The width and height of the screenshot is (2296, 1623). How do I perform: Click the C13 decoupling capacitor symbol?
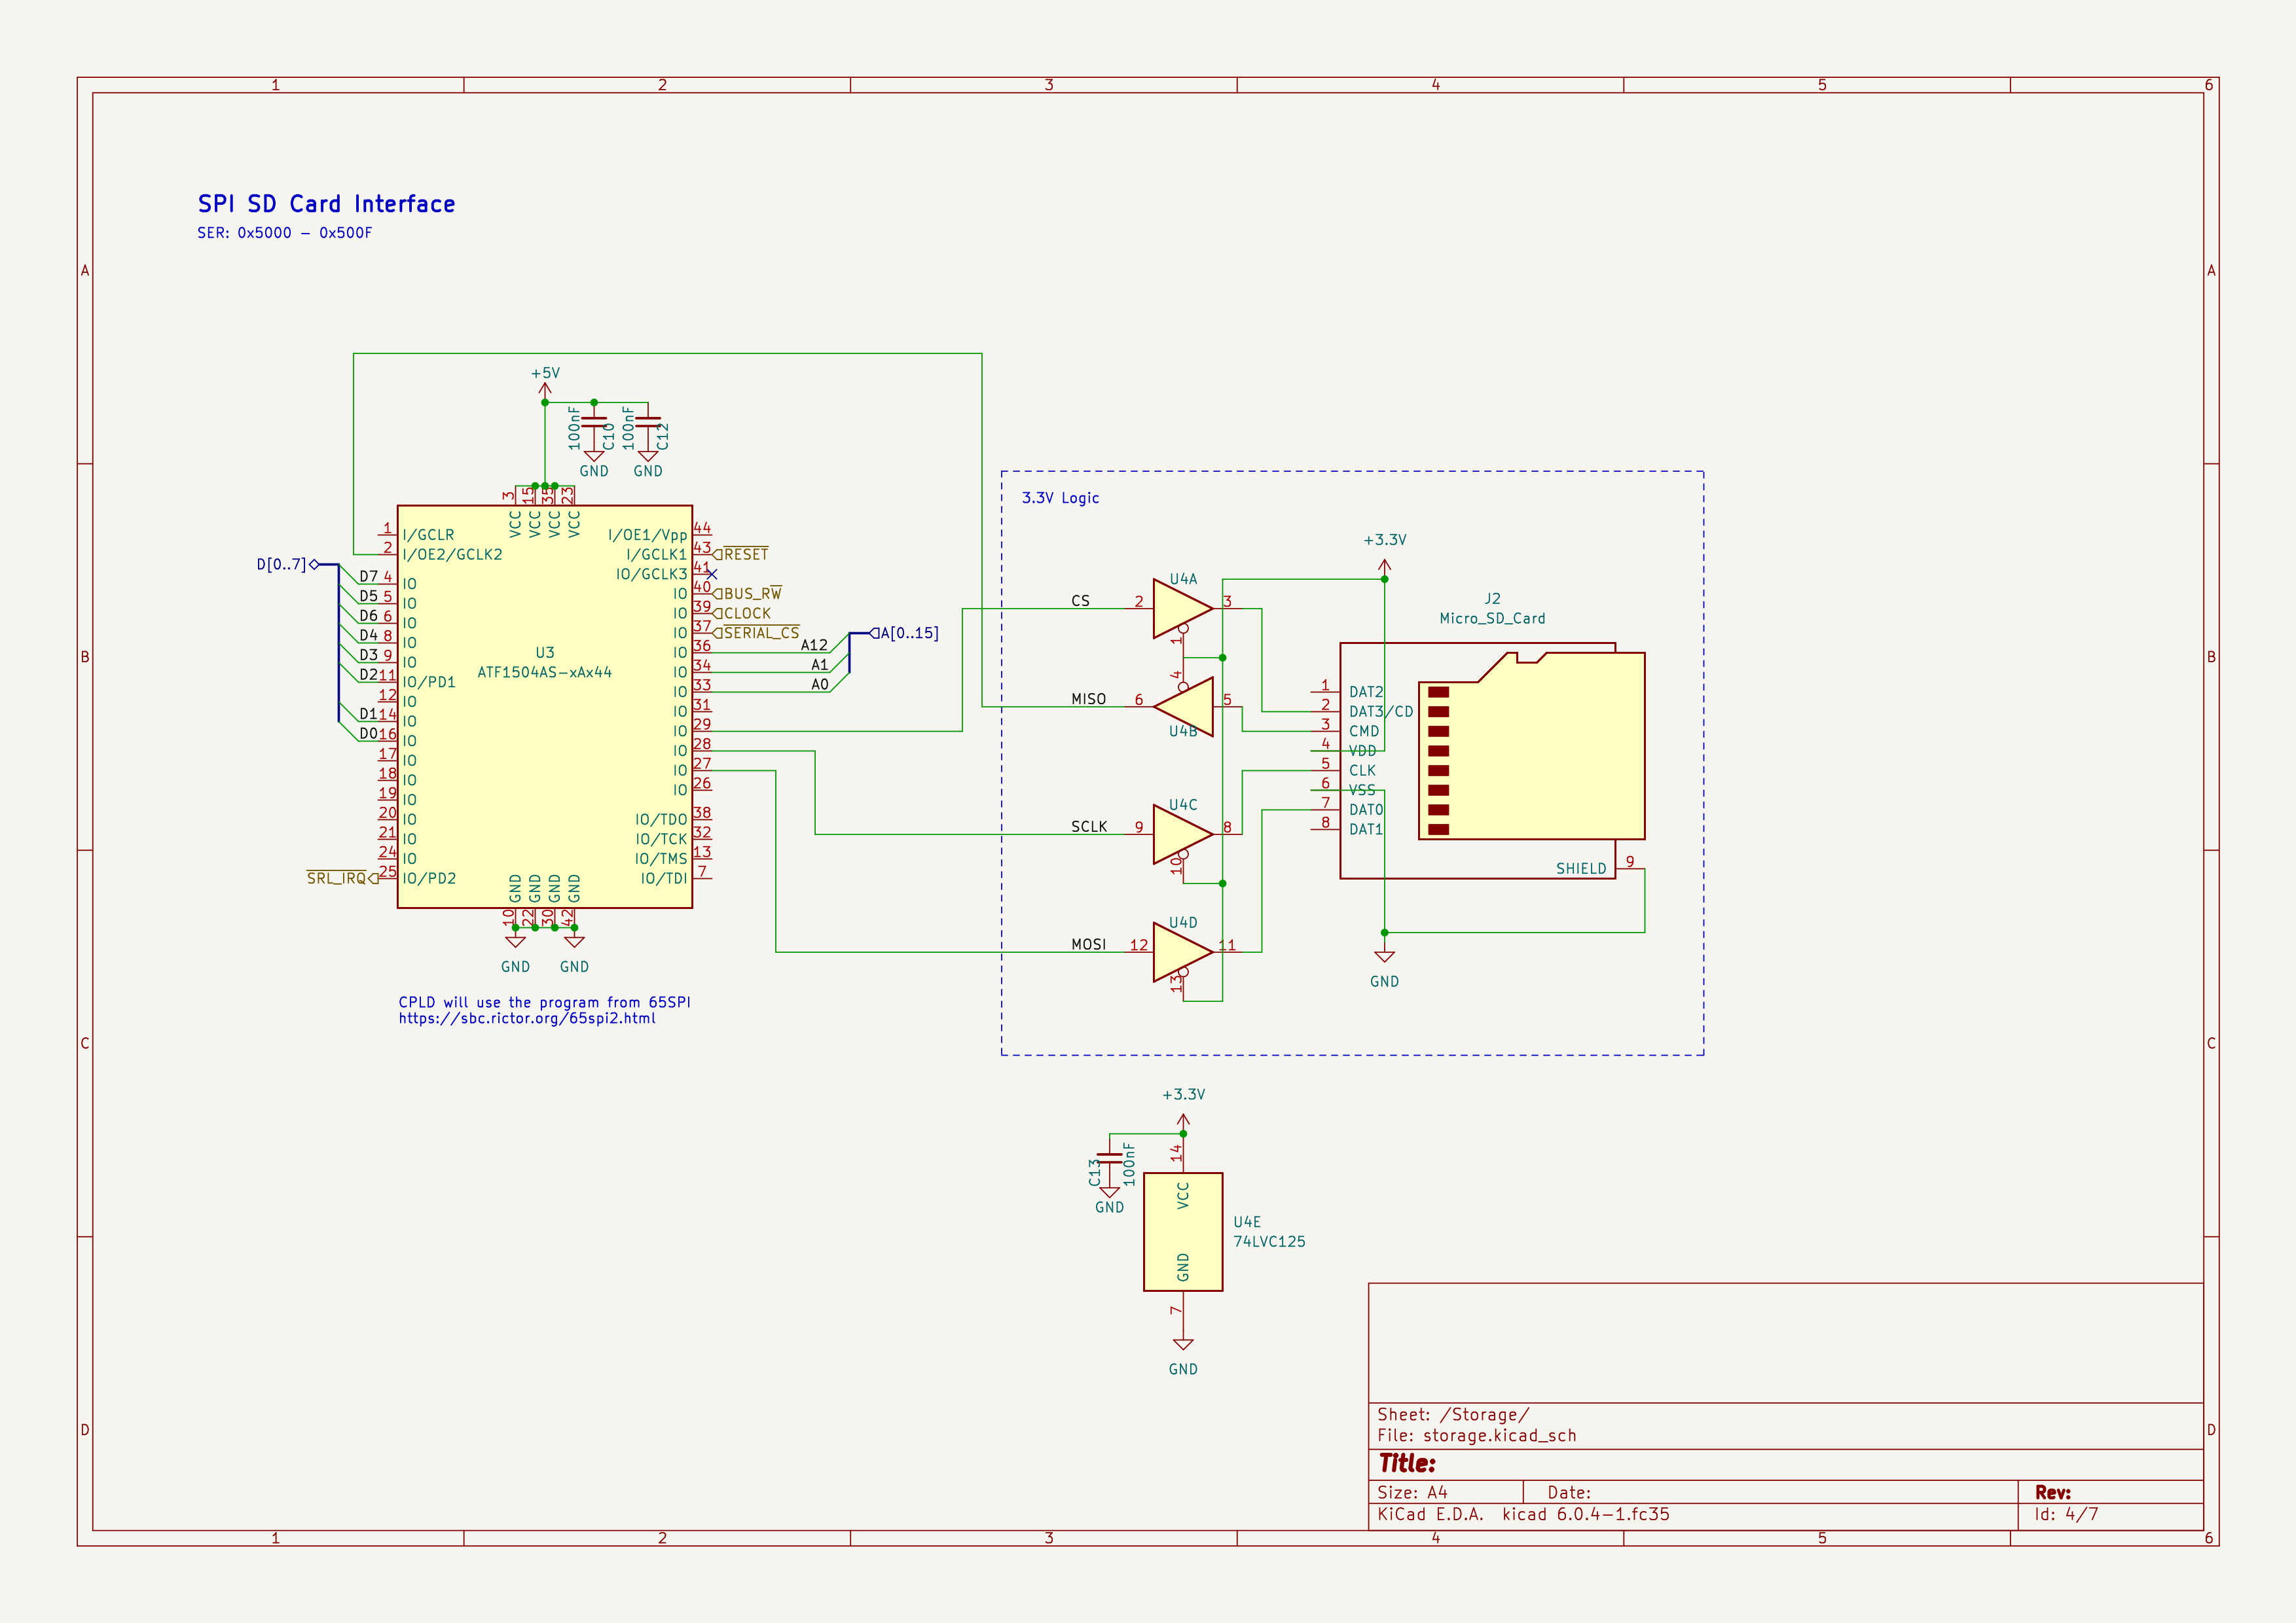tap(1109, 1158)
